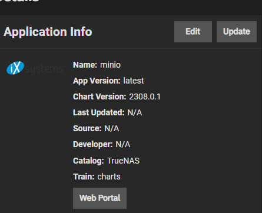The height and width of the screenshot is (213, 262).
Task: Select the Developer value N/A
Action: [x=123, y=144]
